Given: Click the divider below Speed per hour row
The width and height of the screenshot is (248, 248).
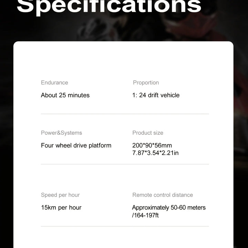Looking at the screenshot, I should point(125,226).
